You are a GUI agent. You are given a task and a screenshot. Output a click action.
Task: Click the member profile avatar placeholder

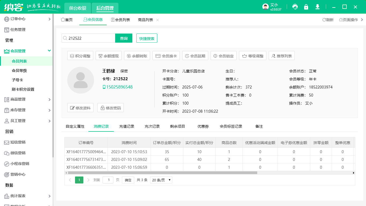pyautogui.click(x=81, y=80)
